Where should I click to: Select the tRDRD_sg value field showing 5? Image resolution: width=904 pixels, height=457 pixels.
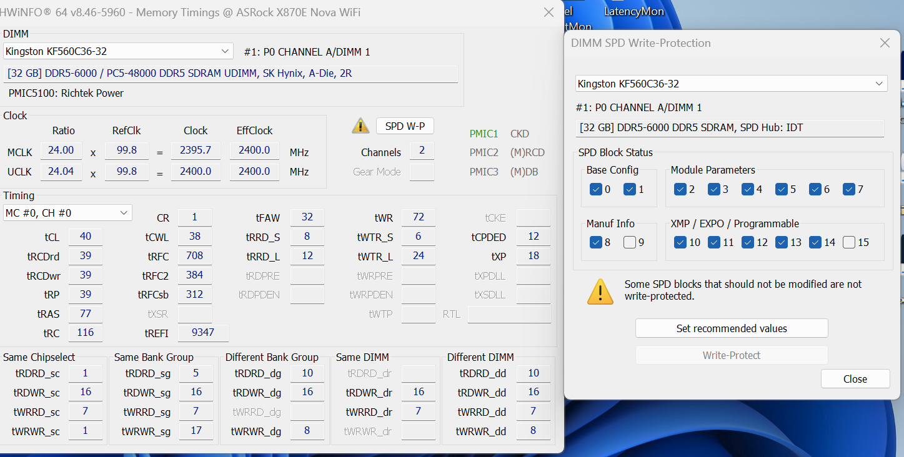[196, 373]
